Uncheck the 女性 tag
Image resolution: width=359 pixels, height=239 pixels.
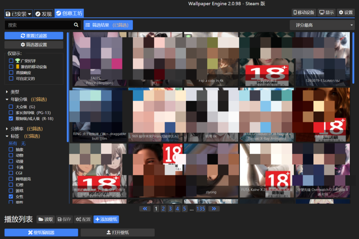click(x=11, y=197)
